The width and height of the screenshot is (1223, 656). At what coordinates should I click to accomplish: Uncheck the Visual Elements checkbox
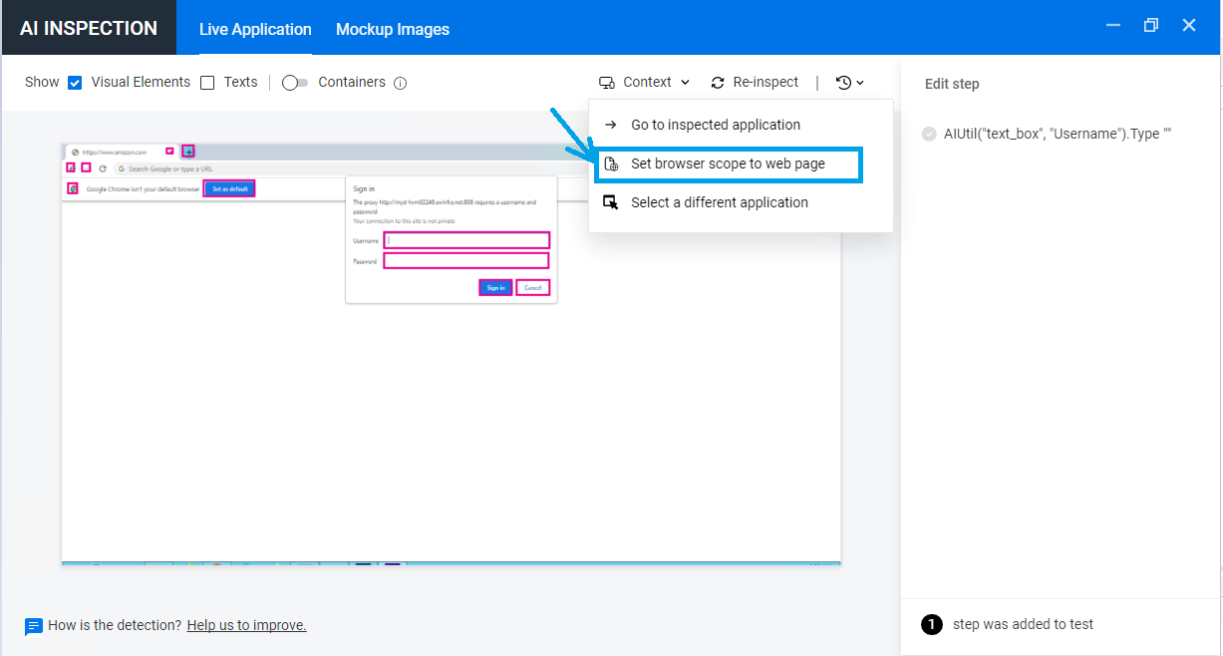(75, 82)
